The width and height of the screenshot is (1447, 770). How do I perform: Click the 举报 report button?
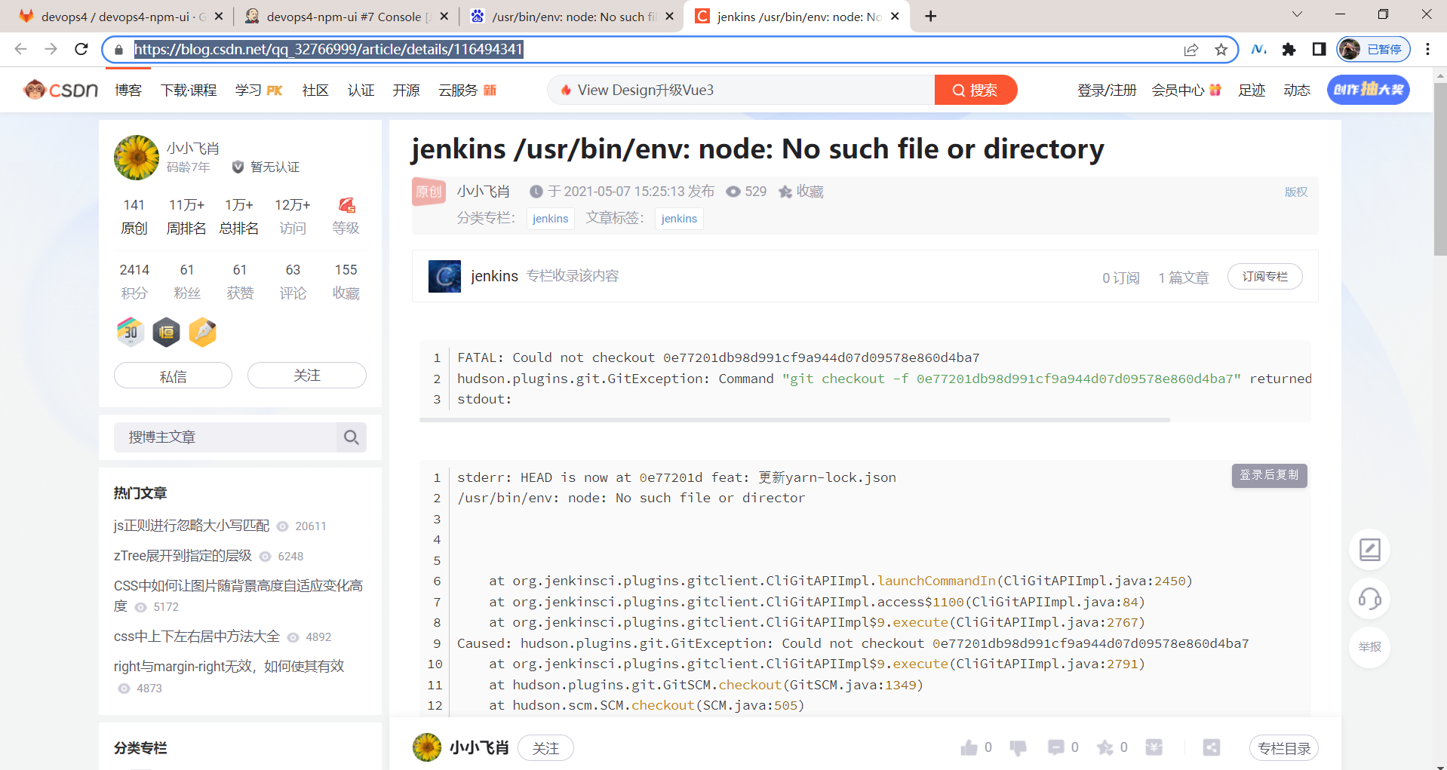coord(1370,647)
